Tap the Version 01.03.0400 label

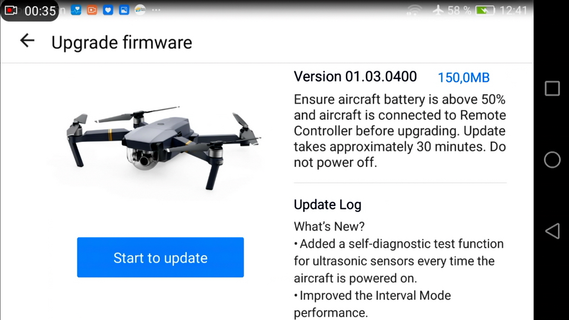click(355, 77)
